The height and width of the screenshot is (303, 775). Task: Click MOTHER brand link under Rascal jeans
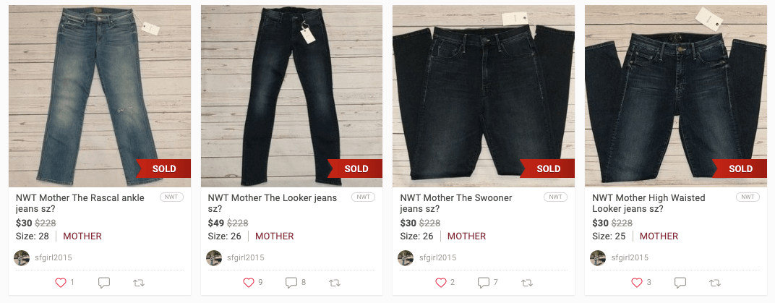[x=82, y=236]
